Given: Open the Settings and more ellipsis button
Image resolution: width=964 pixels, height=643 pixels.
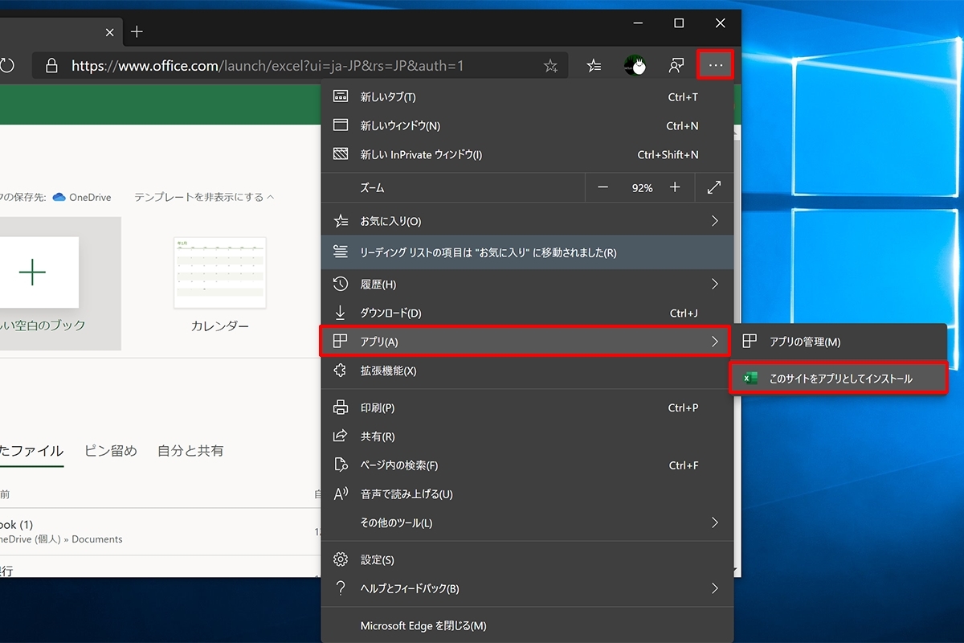Looking at the screenshot, I should click(715, 65).
